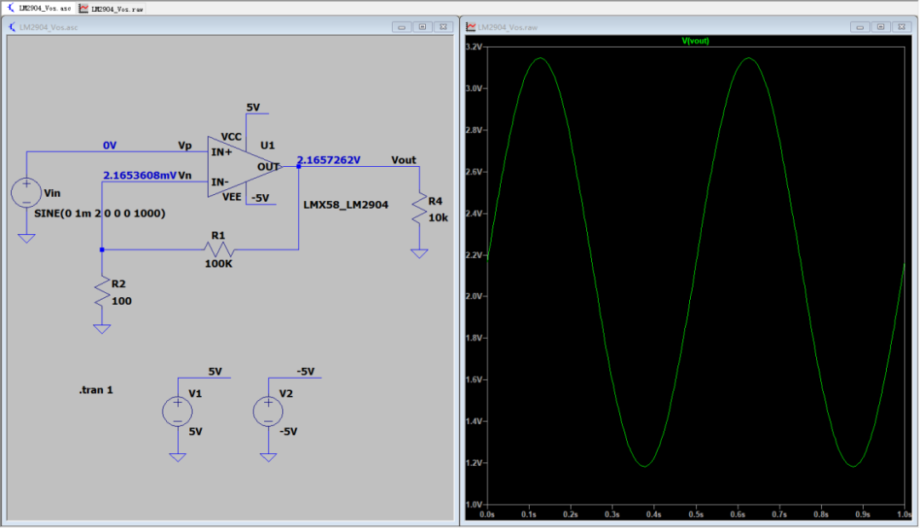Click the 2.1657262V output voltage label

tap(329, 160)
